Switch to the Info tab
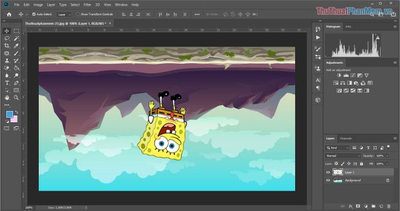The image size is (400, 211). pyautogui.click(x=348, y=26)
